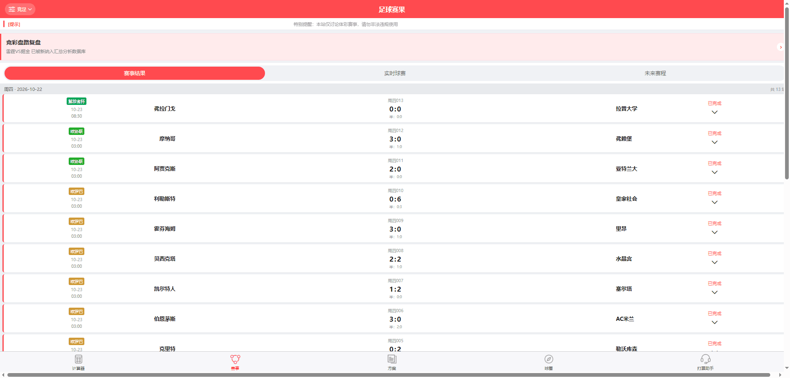
Task: Expand details for 摩纳哥 vs 弗赖堡
Action: [715, 142]
